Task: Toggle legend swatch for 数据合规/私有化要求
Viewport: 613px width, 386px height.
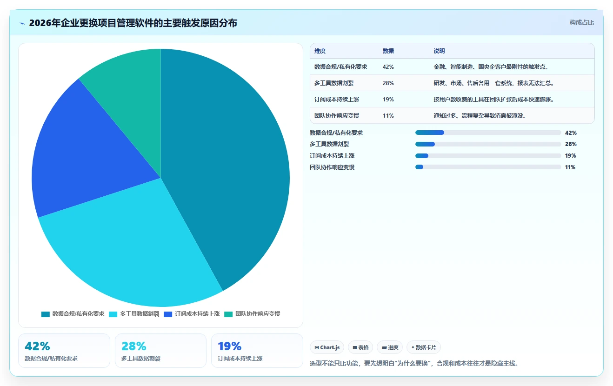Action: (45, 314)
